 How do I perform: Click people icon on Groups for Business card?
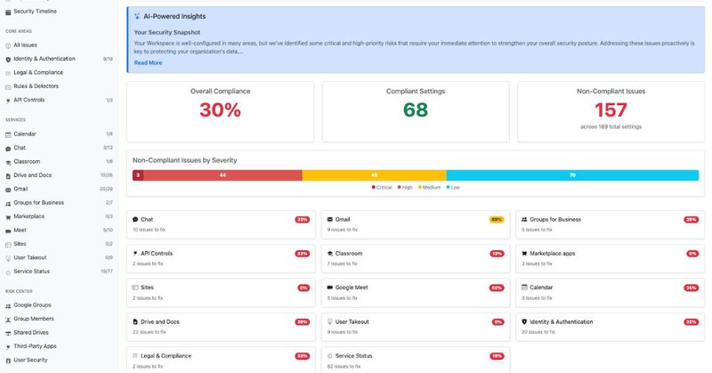524,220
